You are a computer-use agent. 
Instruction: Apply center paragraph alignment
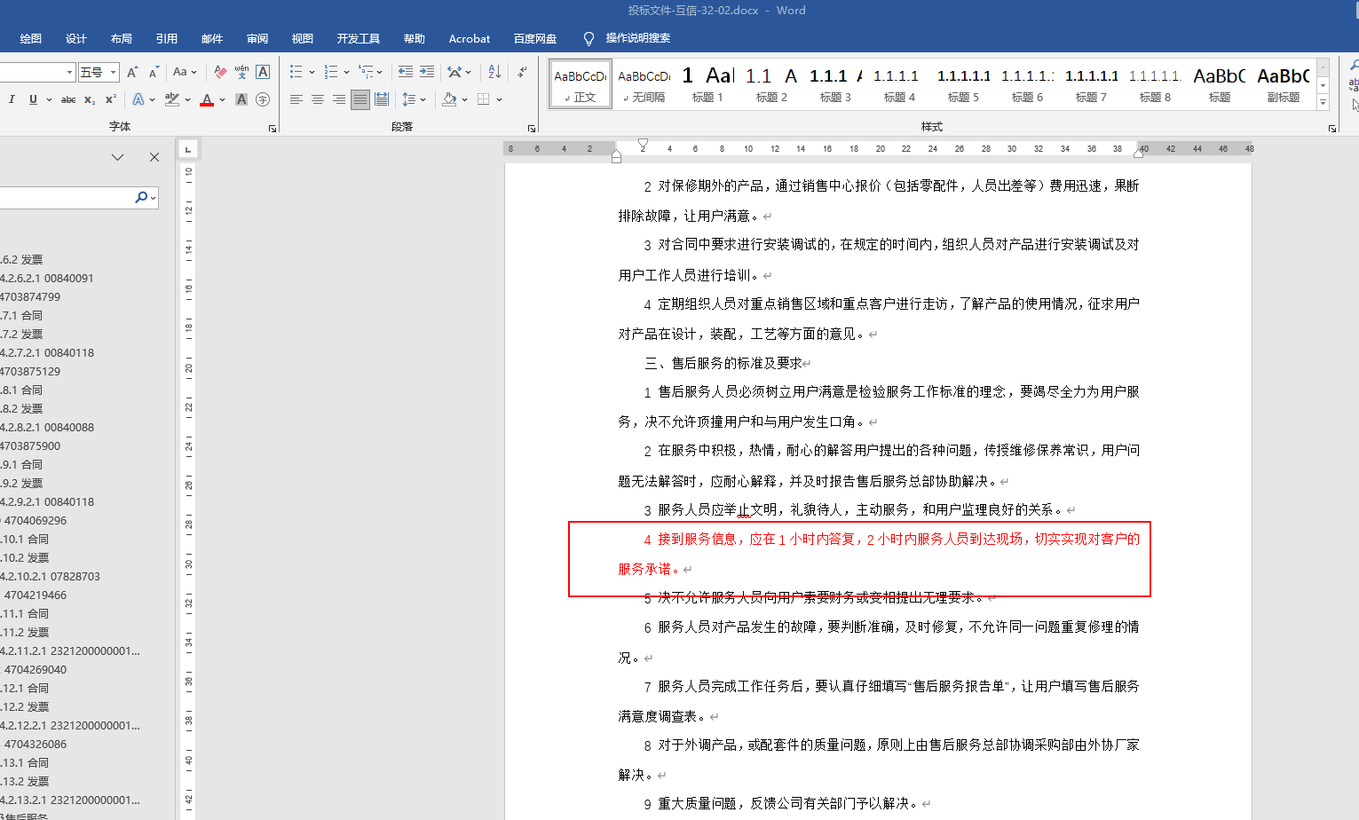click(317, 99)
